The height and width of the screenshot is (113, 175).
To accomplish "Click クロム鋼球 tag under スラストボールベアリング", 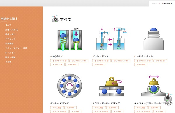I will point(99,108).
